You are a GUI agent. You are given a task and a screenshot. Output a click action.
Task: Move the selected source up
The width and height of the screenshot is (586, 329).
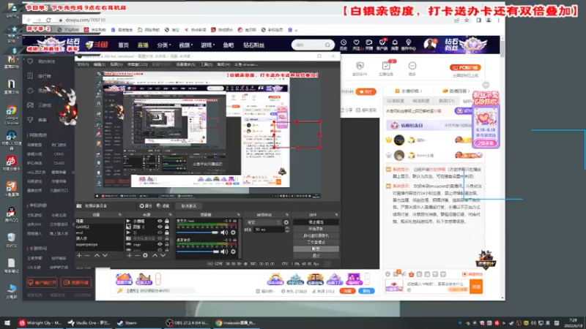point(155,255)
